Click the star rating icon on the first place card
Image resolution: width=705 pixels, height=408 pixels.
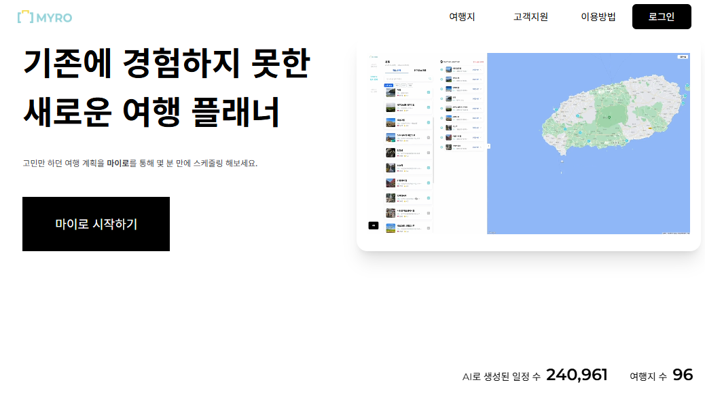(405, 95)
